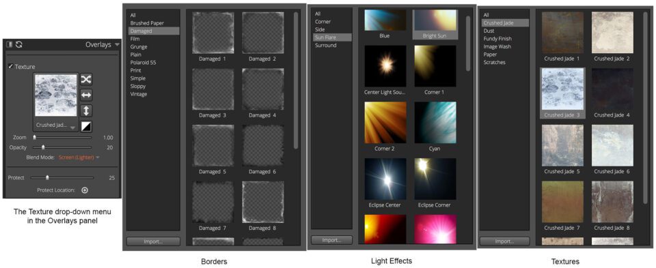This screenshot has height=268, width=656.
Task: Uncheck the Texture checkbox
Action: tap(10, 66)
